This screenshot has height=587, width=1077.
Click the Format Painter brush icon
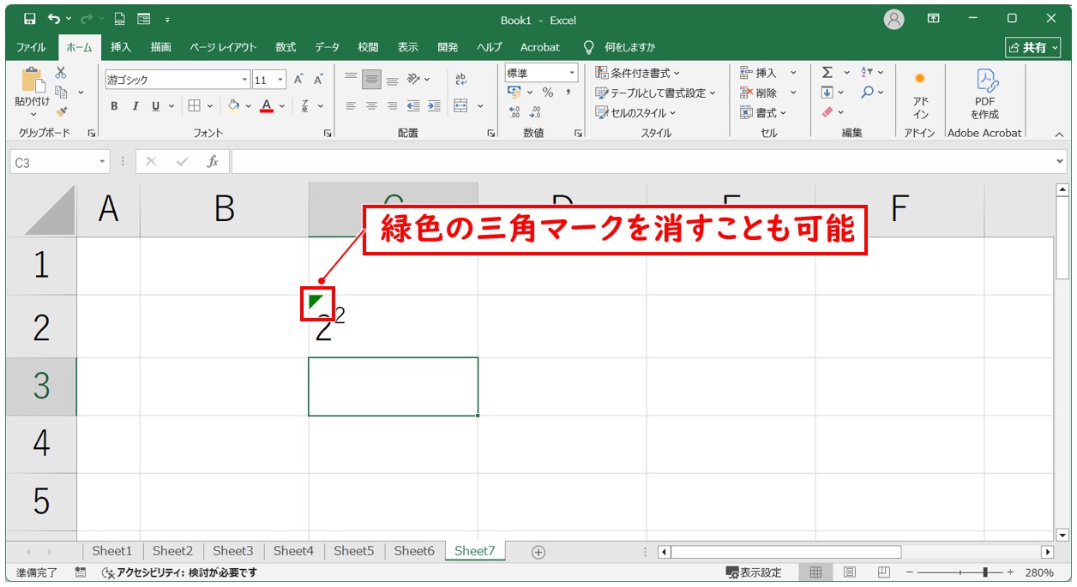(61, 111)
